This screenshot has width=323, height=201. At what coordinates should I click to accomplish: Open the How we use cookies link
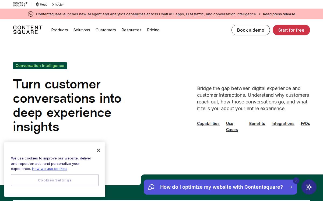(50, 169)
